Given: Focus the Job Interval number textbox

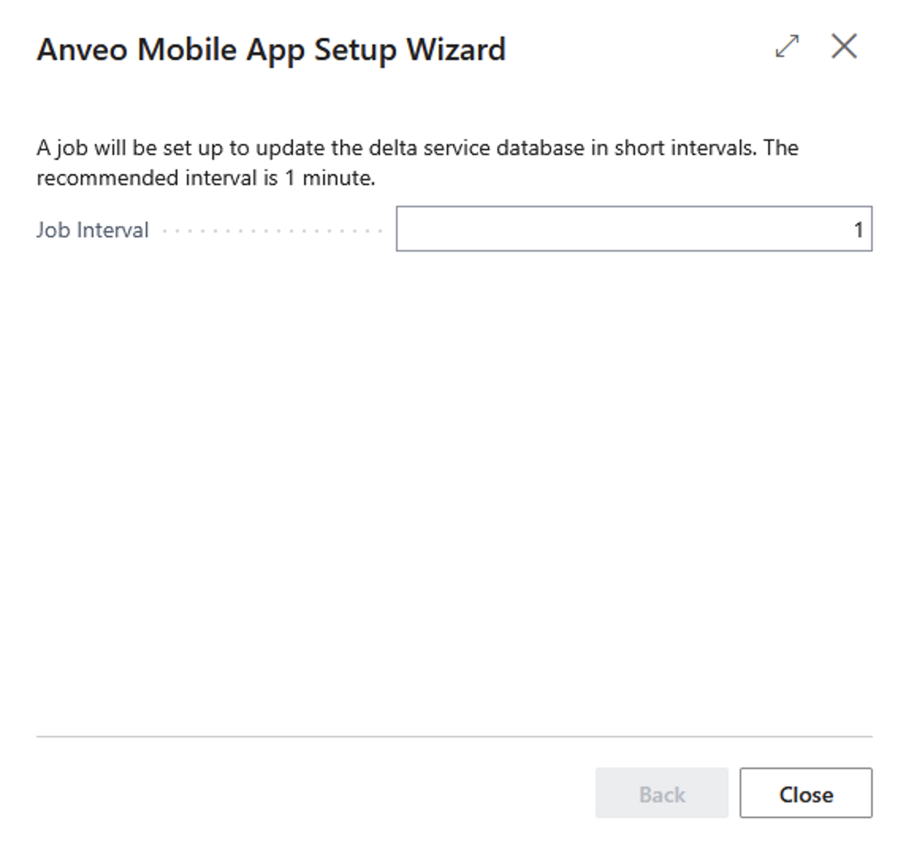Looking at the screenshot, I should pyautogui.click(x=634, y=229).
